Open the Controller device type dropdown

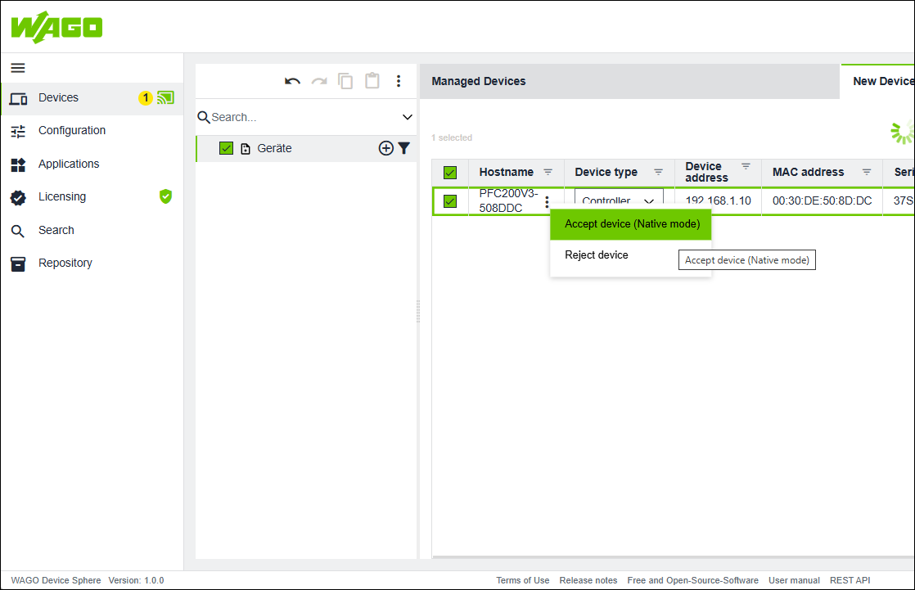(x=619, y=201)
